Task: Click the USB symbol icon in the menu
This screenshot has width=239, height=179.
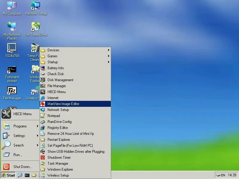Action: pos(43,152)
